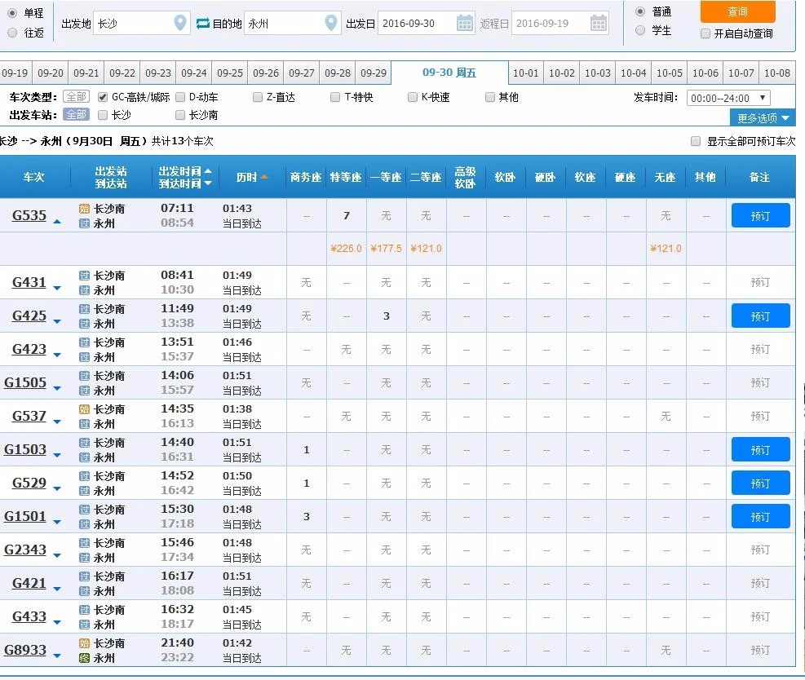Switch to the 10-01 date tab
Image resolution: width=805 pixels, height=680 pixels.
click(x=525, y=73)
